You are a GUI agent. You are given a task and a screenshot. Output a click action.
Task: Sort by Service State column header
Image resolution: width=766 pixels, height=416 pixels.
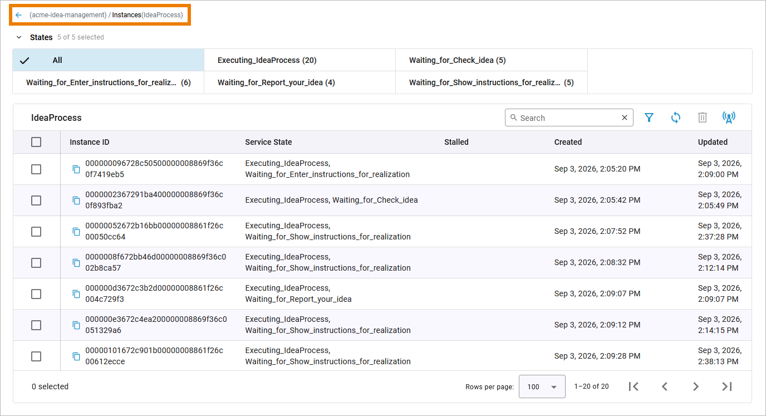point(268,142)
